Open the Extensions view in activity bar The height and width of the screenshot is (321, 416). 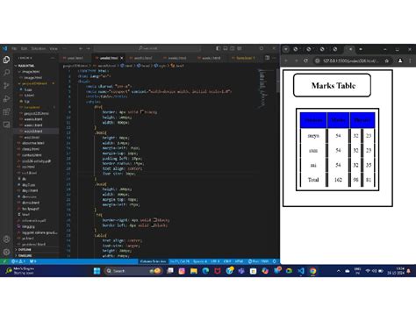point(6,111)
